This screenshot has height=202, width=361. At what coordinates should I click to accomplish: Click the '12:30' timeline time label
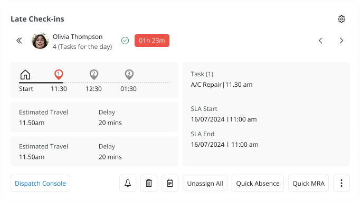coord(94,89)
